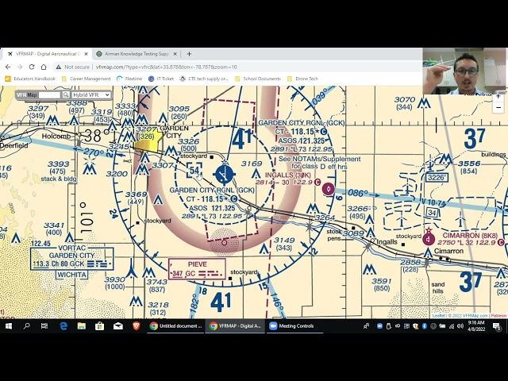Click the PIEVE 347 GC NDB box

click(x=197, y=269)
